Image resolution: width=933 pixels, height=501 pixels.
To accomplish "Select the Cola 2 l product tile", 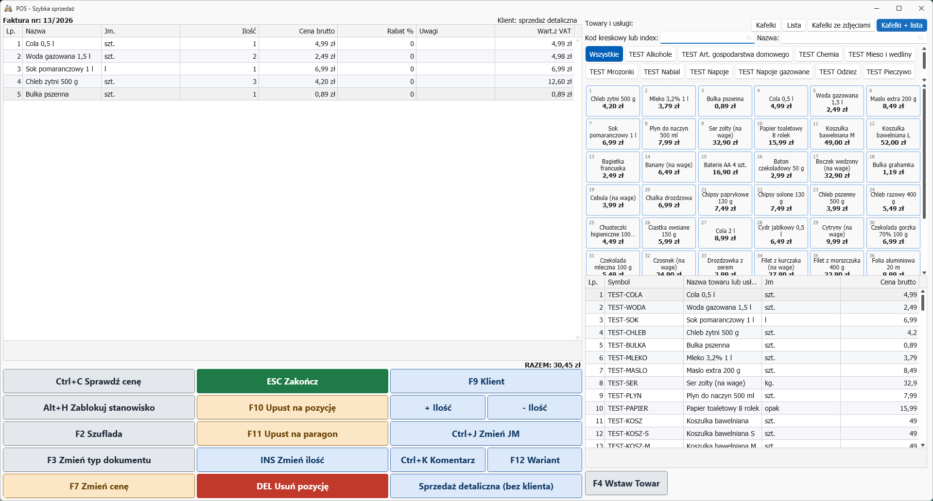I will [x=725, y=233].
